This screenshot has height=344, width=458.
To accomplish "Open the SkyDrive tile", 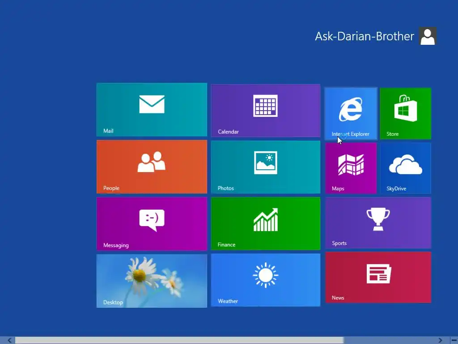I will [405, 168].
